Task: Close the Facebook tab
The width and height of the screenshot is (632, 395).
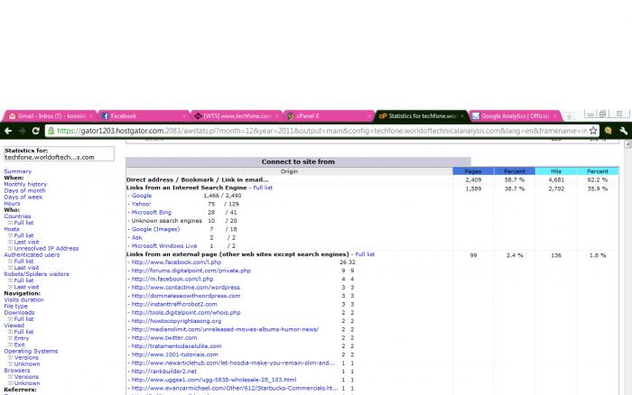Action: [184, 116]
